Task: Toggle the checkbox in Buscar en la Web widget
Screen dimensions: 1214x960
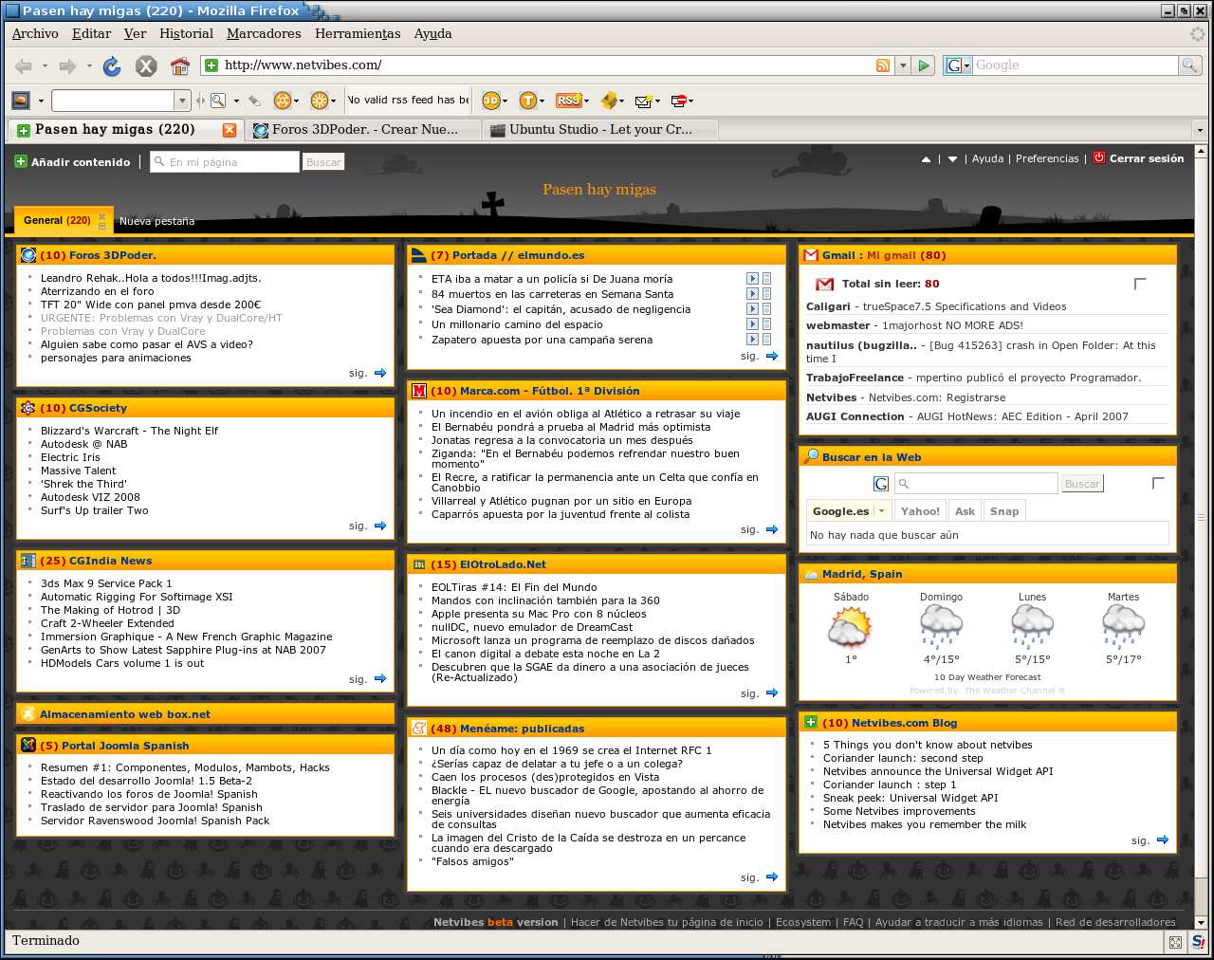Action: (1157, 483)
